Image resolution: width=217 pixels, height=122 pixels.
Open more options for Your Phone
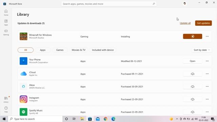207,61
